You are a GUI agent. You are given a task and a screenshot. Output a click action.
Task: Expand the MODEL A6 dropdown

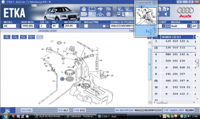(18, 26)
